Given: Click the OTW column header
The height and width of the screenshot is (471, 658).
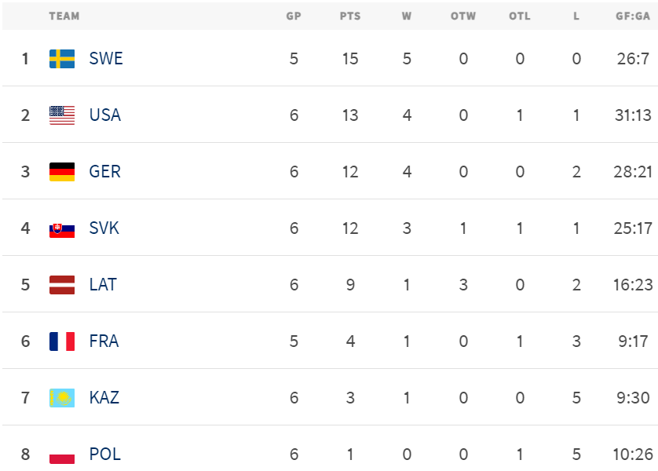Looking at the screenshot, I should click(x=463, y=16).
